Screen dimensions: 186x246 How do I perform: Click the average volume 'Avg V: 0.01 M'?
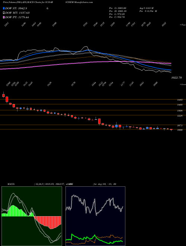coord(147,8)
